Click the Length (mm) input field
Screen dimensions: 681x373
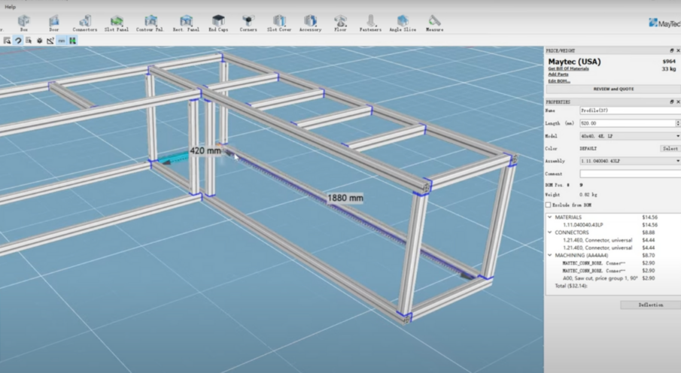click(x=627, y=123)
